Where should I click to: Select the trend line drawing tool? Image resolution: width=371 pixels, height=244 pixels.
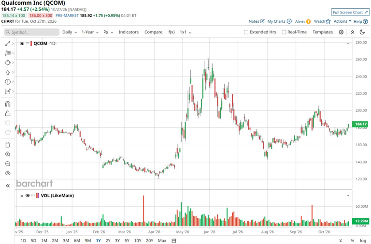(x=8, y=44)
